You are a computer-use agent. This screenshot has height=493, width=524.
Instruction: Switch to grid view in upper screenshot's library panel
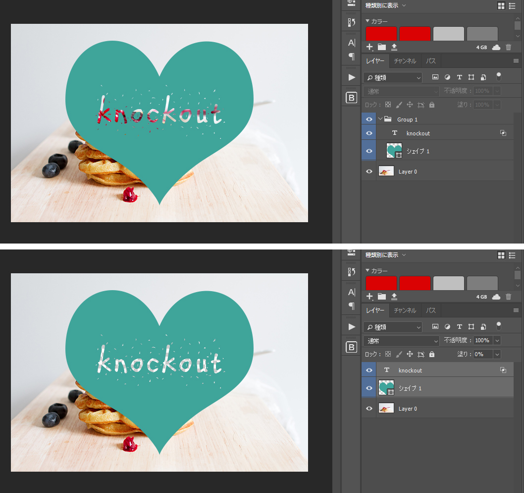501,5
